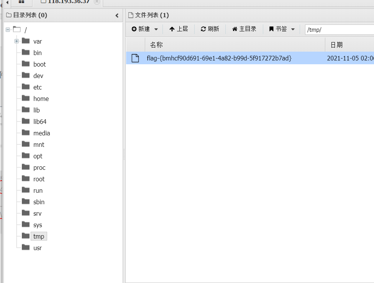This screenshot has width=374, height=283.
Task: Open the 主目录 home directory icon
Action: coord(235,29)
